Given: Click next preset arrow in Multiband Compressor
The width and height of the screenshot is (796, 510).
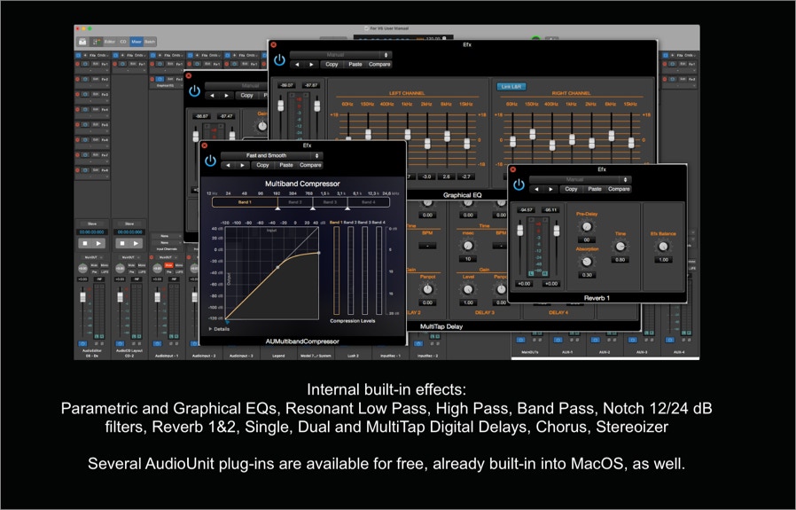Looking at the screenshot, I should pos(240,165).
